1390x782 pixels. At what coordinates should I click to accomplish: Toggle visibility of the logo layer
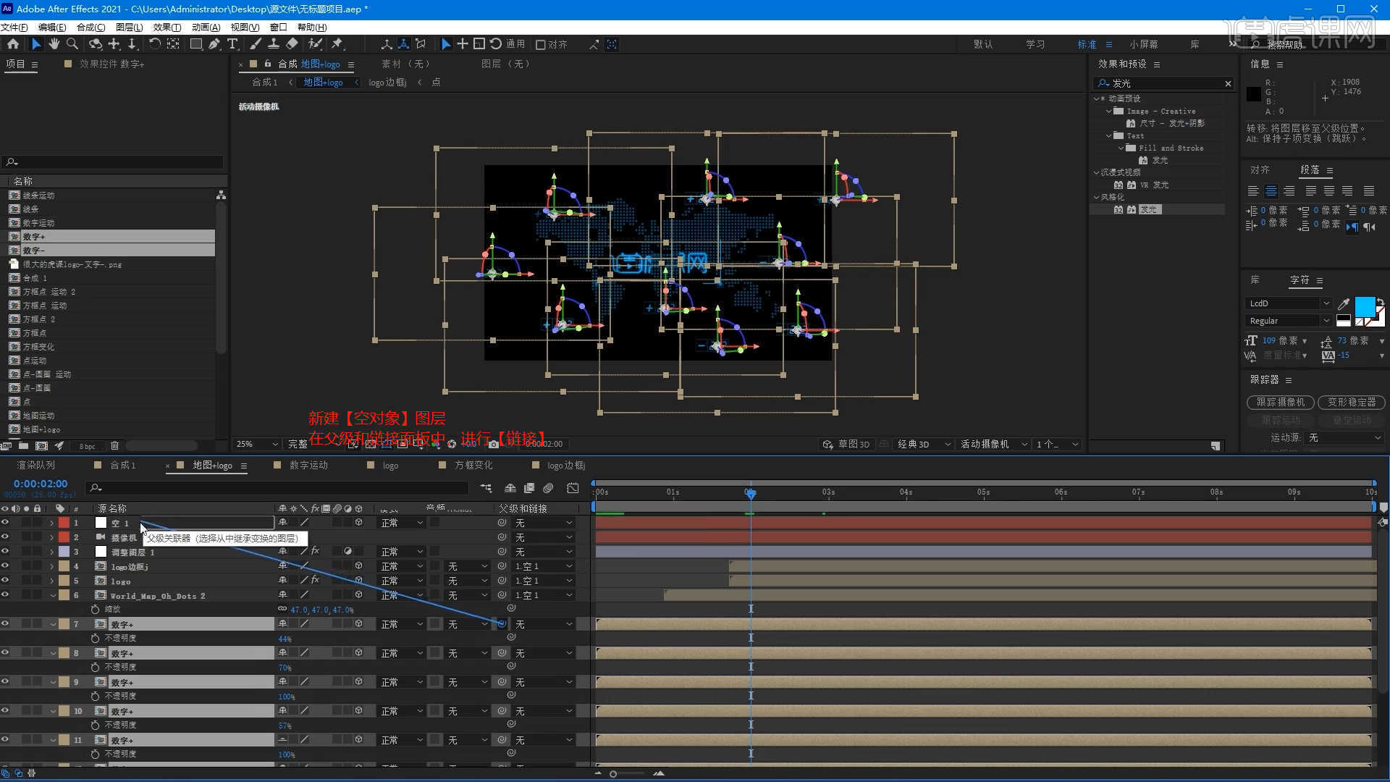(x=5, y=581)
